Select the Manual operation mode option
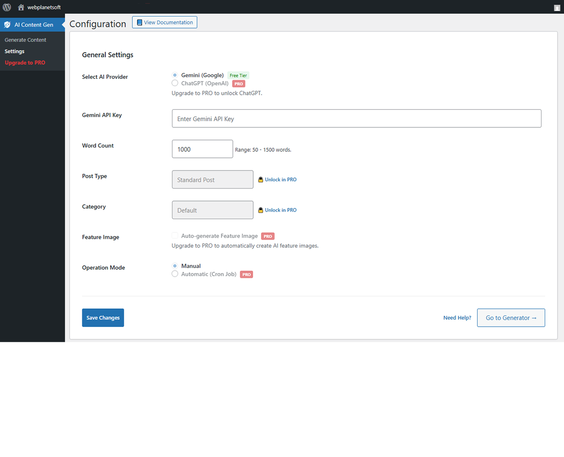The width and height of the screenshot is (564, 457). (175, 265)
